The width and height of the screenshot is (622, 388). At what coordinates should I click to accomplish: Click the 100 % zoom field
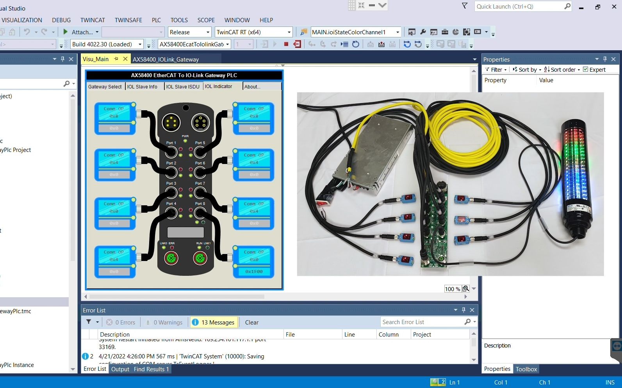point(452,289)
